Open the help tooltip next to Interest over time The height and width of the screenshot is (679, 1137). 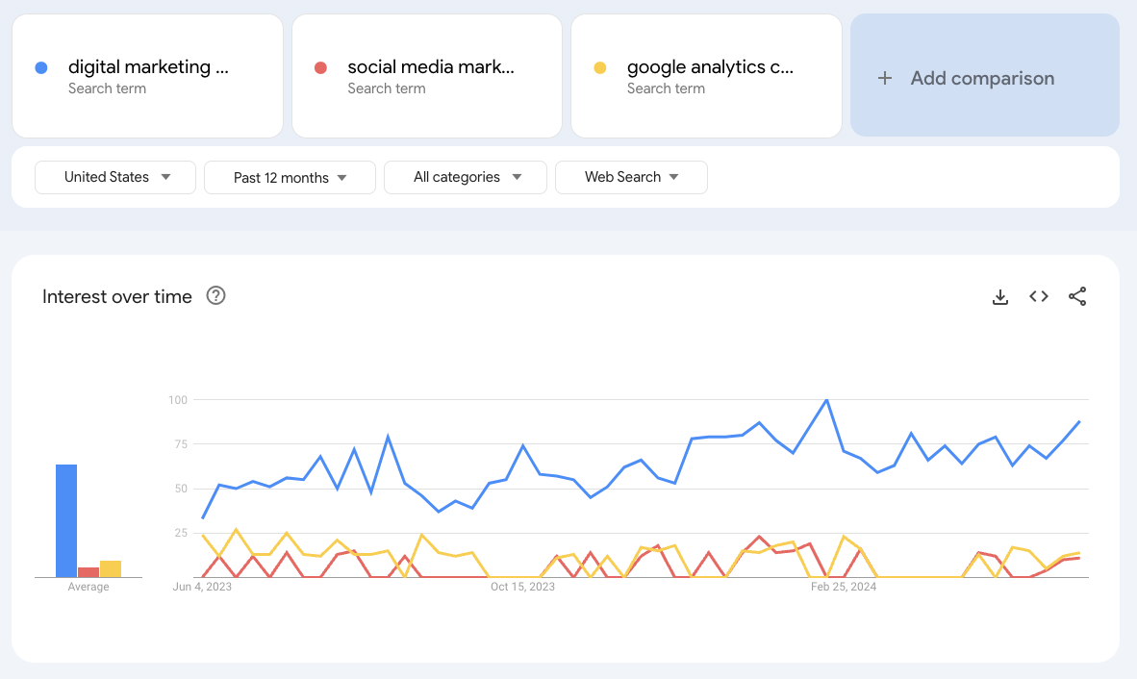pyautogui.click(x=215, y=296)
